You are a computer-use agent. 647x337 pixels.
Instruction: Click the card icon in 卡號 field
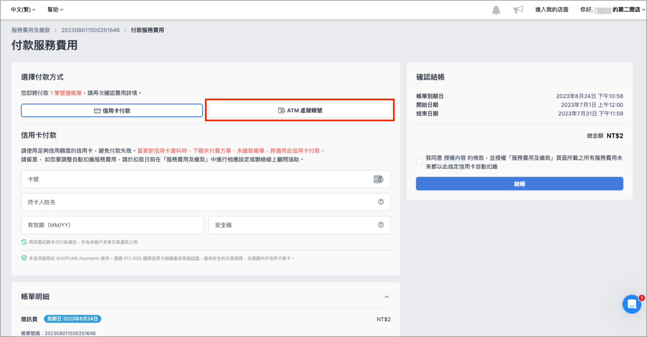coord(378,179)
